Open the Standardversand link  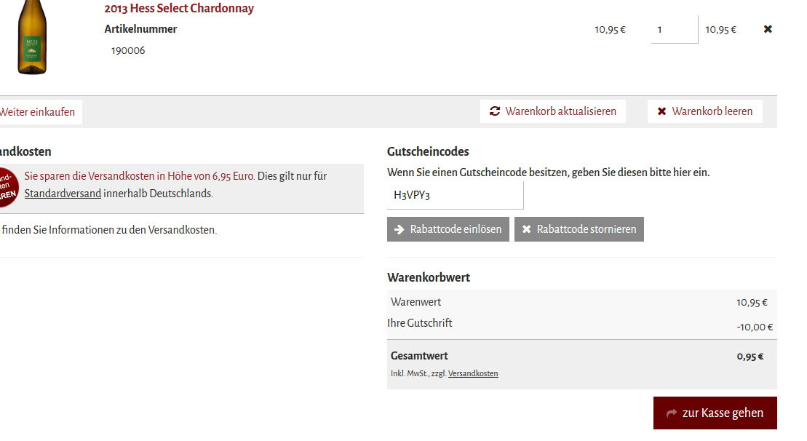click(x=63, y=194)
